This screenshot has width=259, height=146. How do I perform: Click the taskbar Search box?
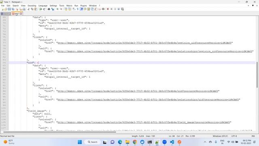pos(93,142)
